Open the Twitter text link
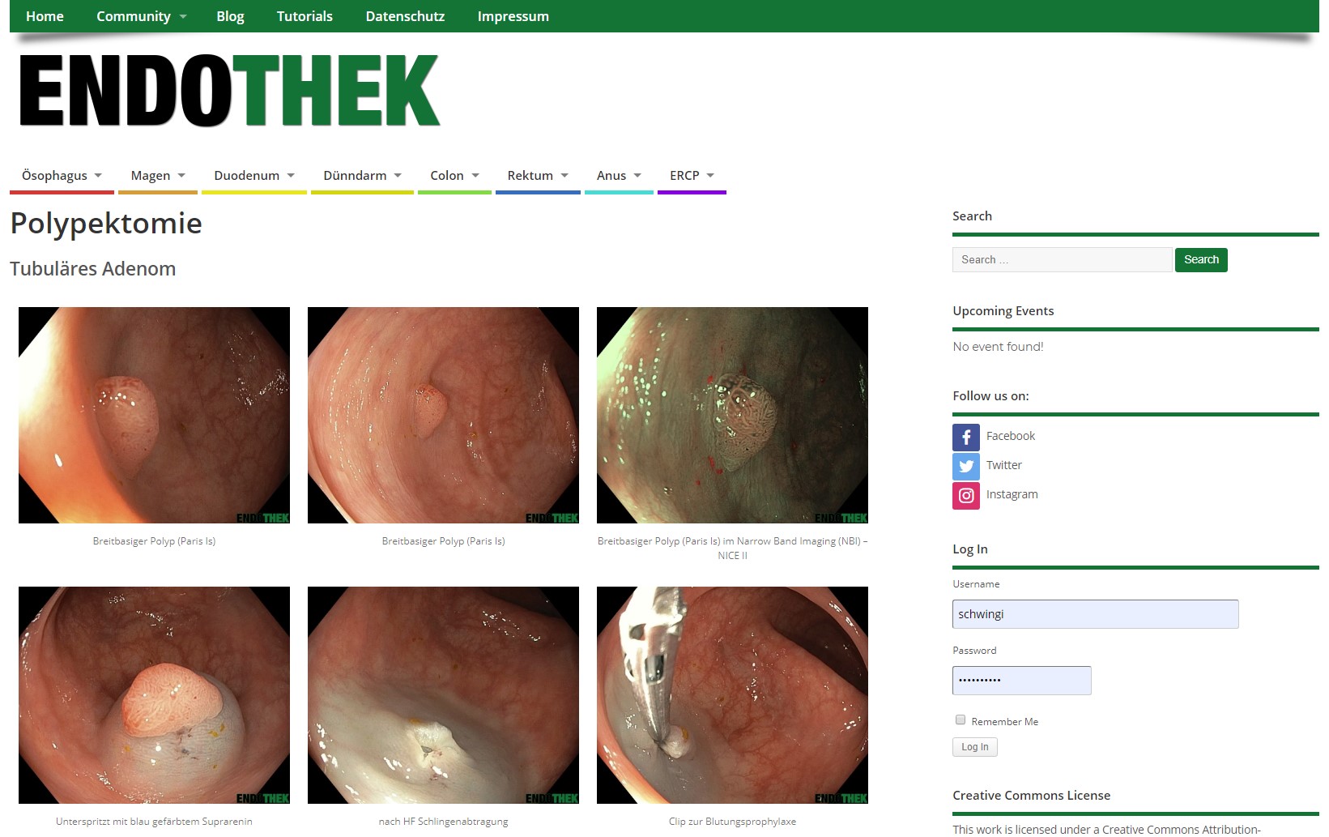1329x837 pixels. [1004, 465]
